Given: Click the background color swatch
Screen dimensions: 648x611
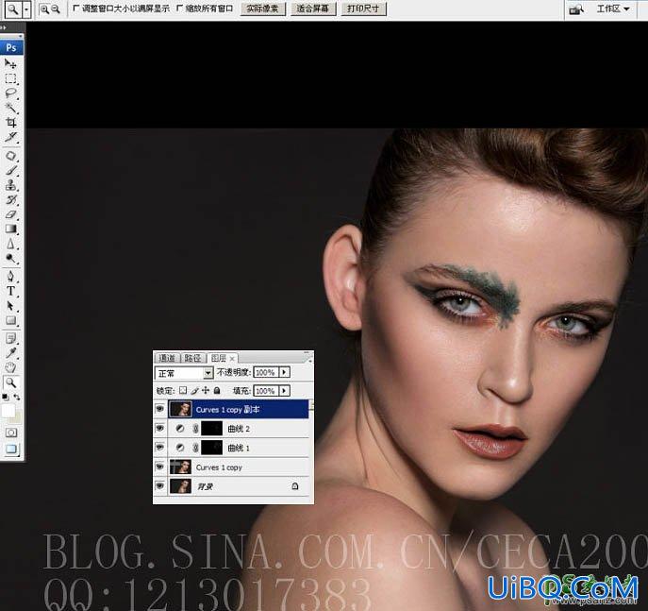Looking at the screenshot, I should [17, 417].
